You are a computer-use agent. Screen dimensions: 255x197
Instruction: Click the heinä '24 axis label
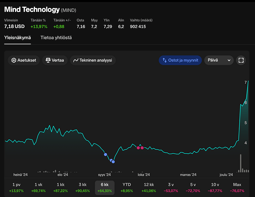click(x=20, y=175)
